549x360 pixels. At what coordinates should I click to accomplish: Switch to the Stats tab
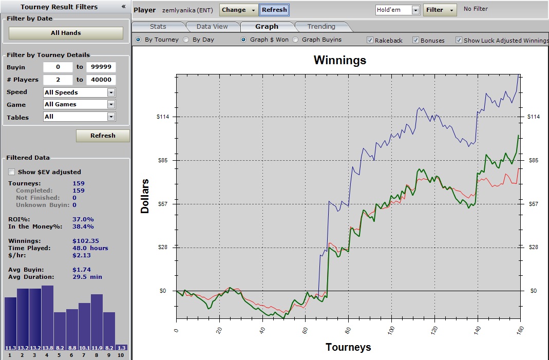(x=158, y=27)
